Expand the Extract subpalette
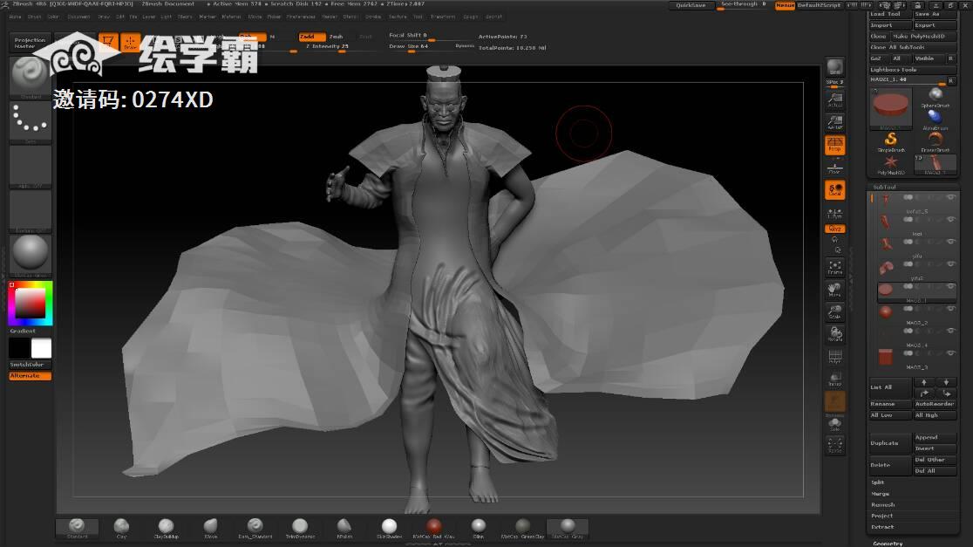The width and height of the screenshot is (973, 547). 882,527
